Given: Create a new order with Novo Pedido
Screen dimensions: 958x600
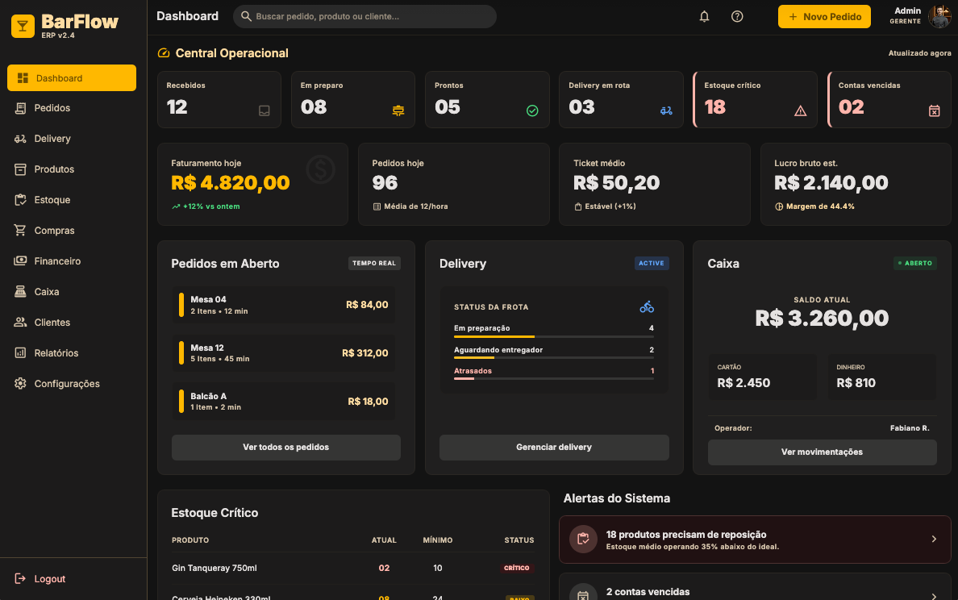Looking at the screenshot, I should click(x=824, y=16).
